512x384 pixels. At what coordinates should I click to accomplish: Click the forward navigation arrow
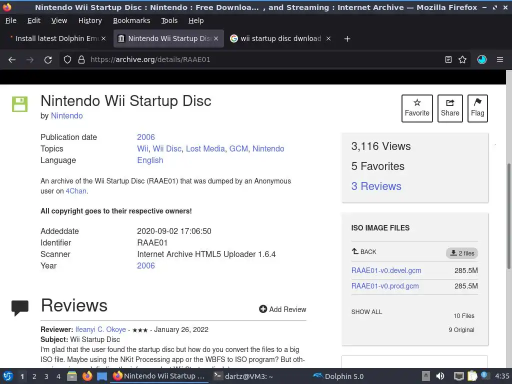coord(30,60)
